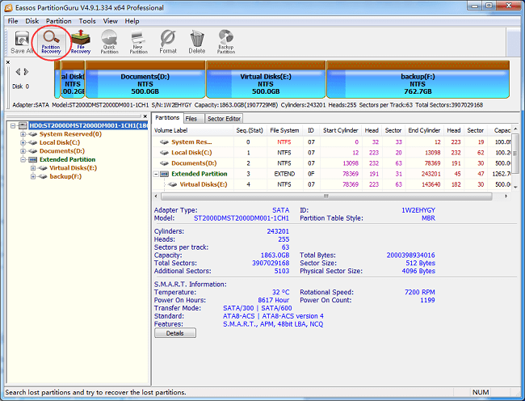Switch to the Sector Editor tab

225,118
